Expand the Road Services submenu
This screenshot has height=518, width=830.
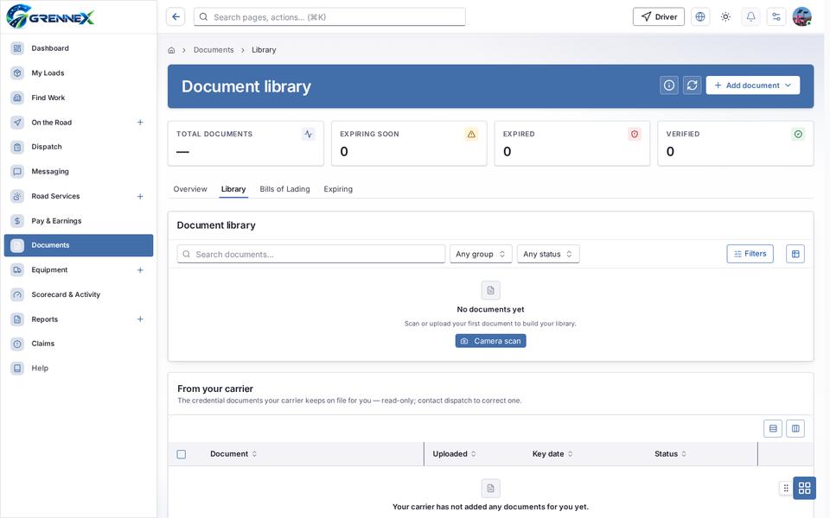coord(140,197)
